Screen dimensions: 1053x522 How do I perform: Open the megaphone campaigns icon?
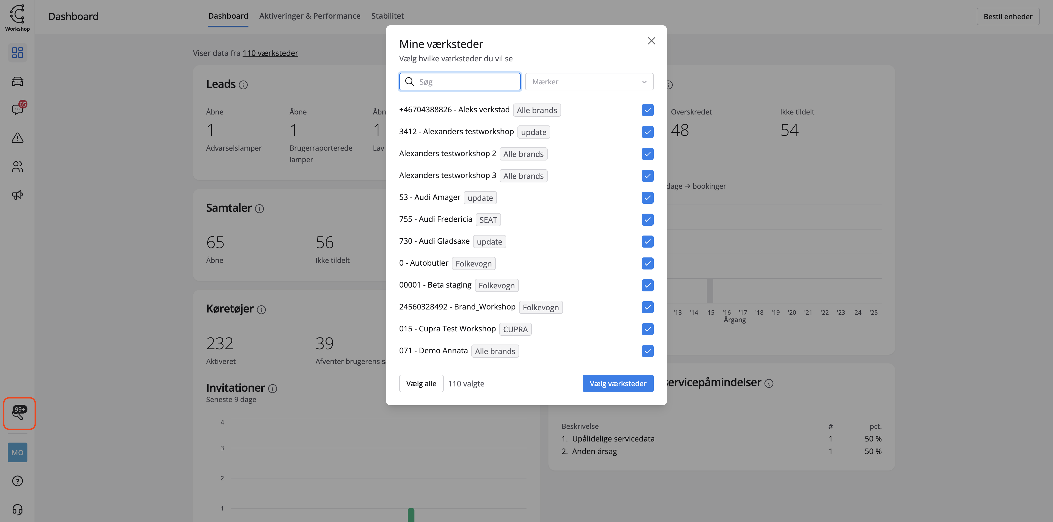[17, 195]
